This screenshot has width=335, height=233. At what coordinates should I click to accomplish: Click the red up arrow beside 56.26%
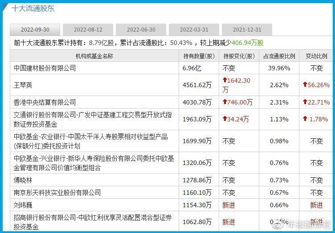pos(305,84)
